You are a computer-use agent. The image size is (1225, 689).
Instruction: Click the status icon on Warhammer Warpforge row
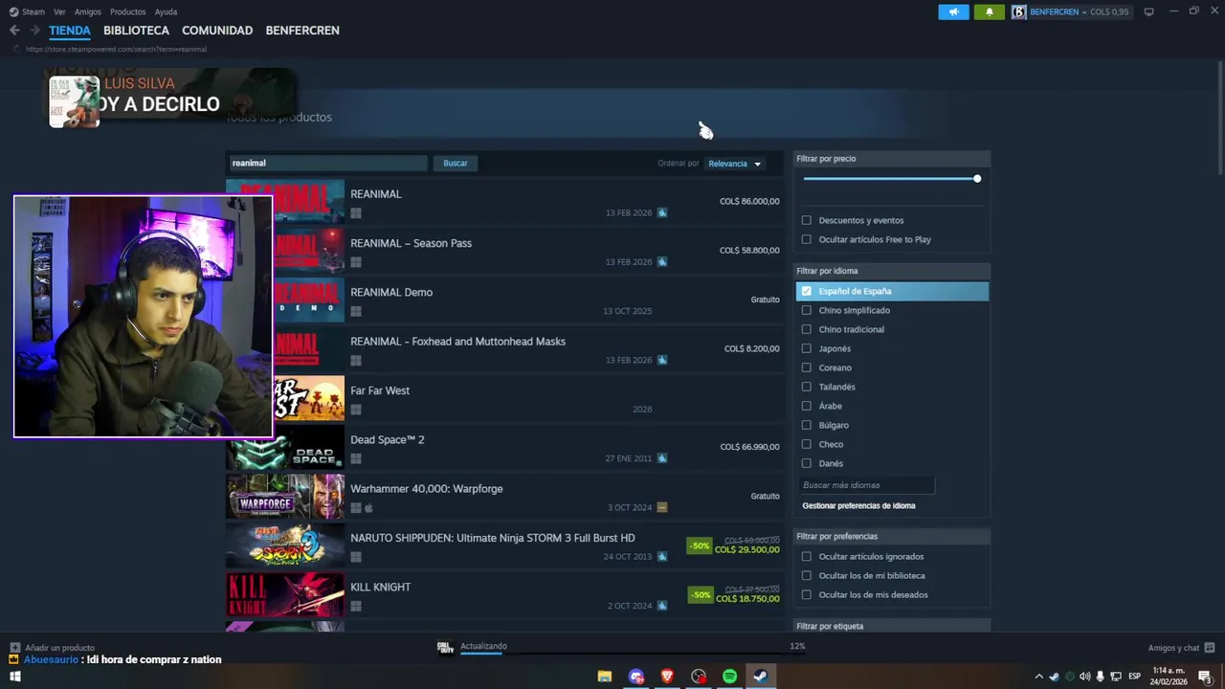click(x=662, y=507)
